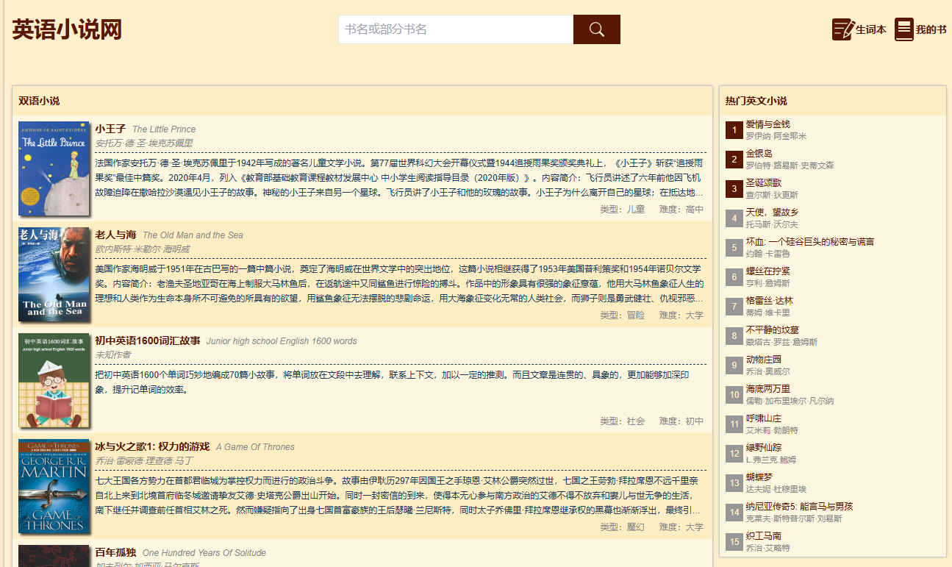Image resolution: width=952 pixels, height=567 pixels.
Task: Open The Old Man and the Sea cover
Action: point(54,274)
